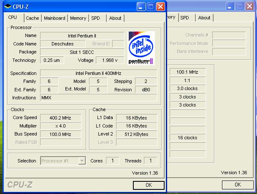Click the empty Bank Interleave field

point(229,52)
